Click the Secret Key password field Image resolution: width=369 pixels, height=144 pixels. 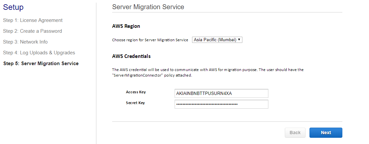pos(221,104)
